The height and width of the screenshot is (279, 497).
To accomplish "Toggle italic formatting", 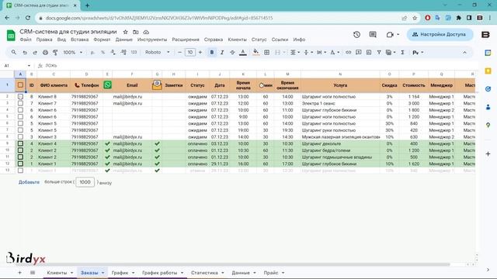I will 222,53.
